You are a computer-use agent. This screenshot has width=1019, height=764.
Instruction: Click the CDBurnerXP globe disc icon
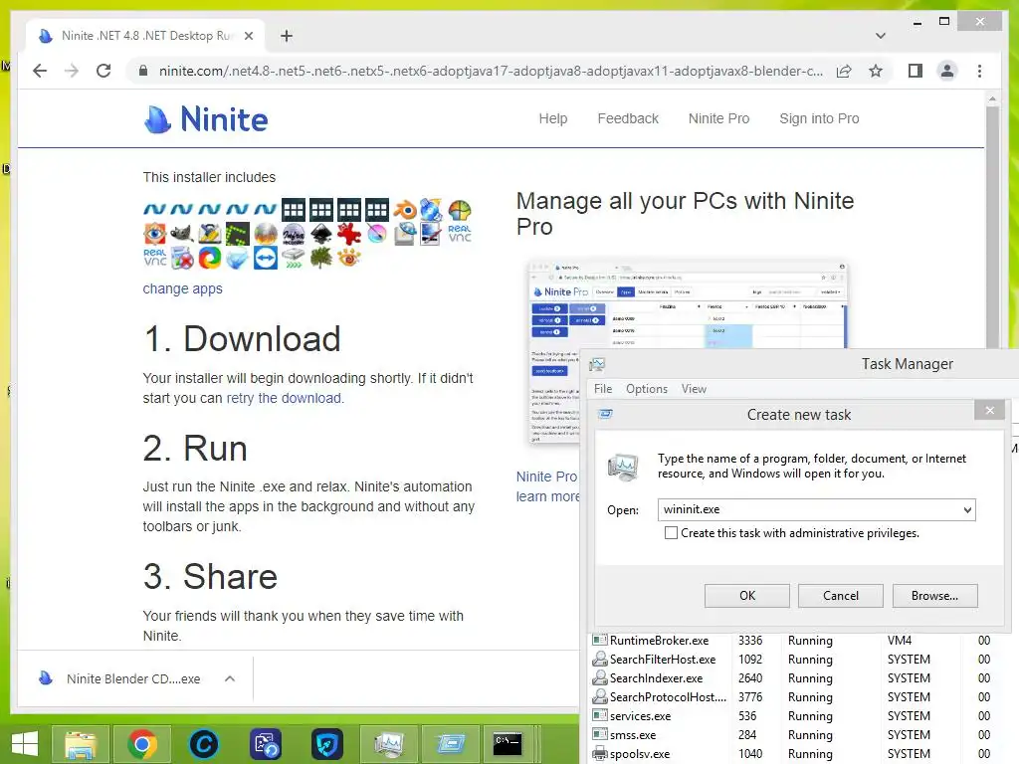(432, 209)
